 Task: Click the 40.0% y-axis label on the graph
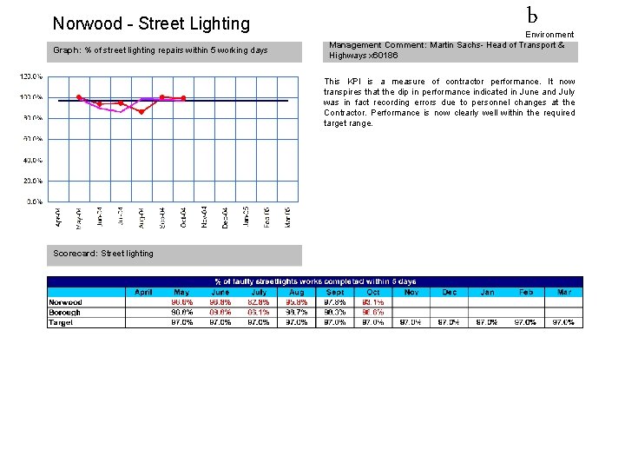pyautogui.click(x=33, y=160)
